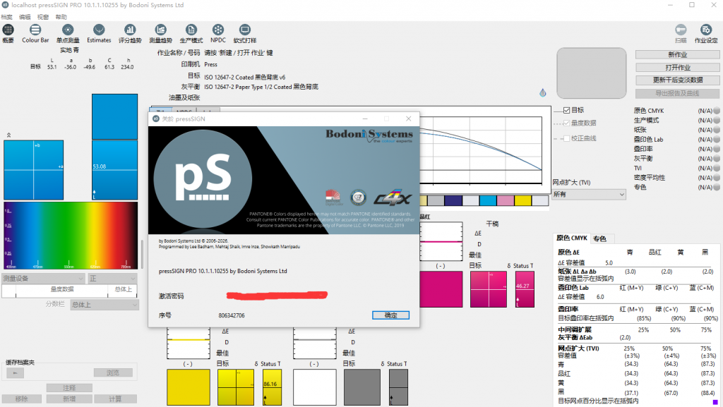Click the 叠印色 Lab status indicator dot
This screenshot has height=407, width=723.
[x=717, y=140]
